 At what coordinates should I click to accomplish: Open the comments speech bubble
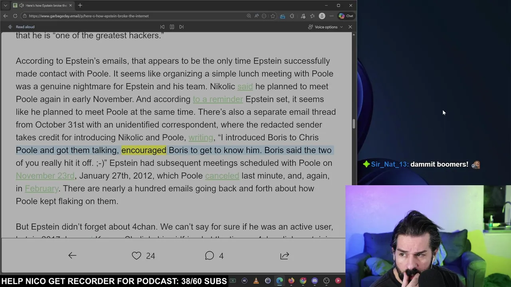pos(209,256)
